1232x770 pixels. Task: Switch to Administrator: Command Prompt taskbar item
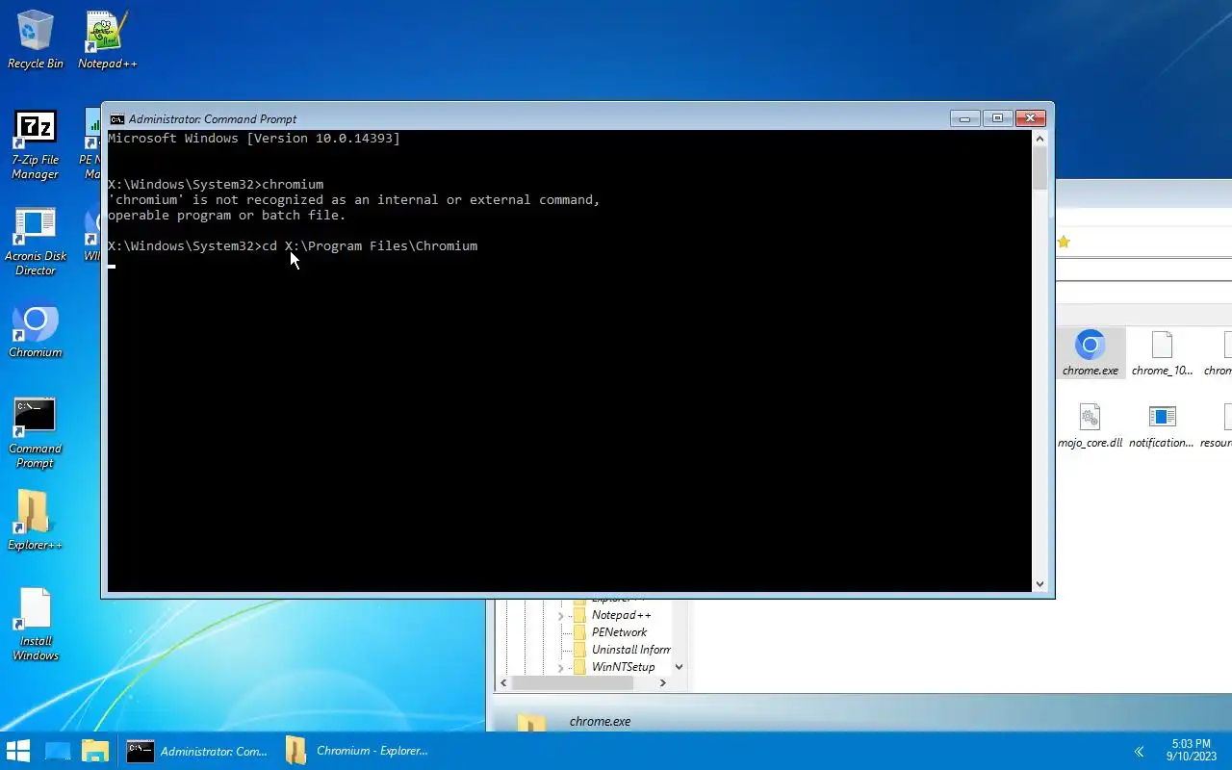click(197, 751)
